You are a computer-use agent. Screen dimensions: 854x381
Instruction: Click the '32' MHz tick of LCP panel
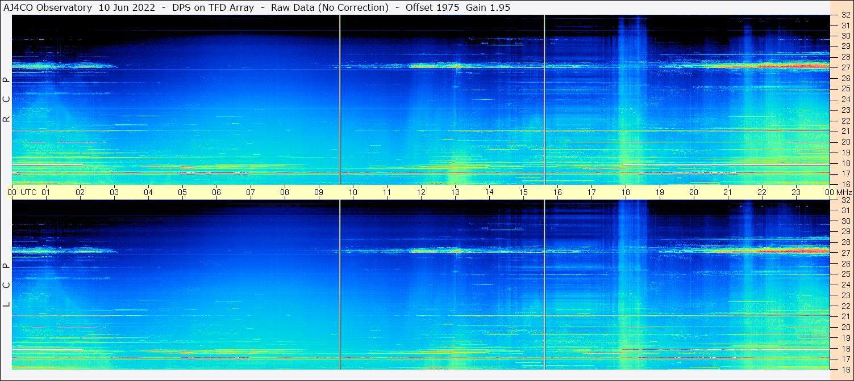point(845,200)
